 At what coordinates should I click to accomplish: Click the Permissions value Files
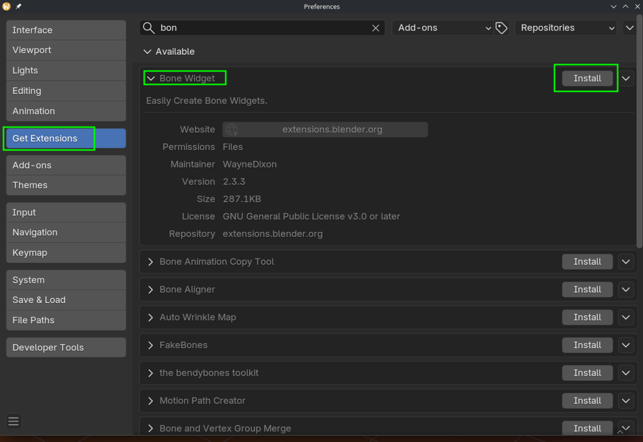click(233, 147)
